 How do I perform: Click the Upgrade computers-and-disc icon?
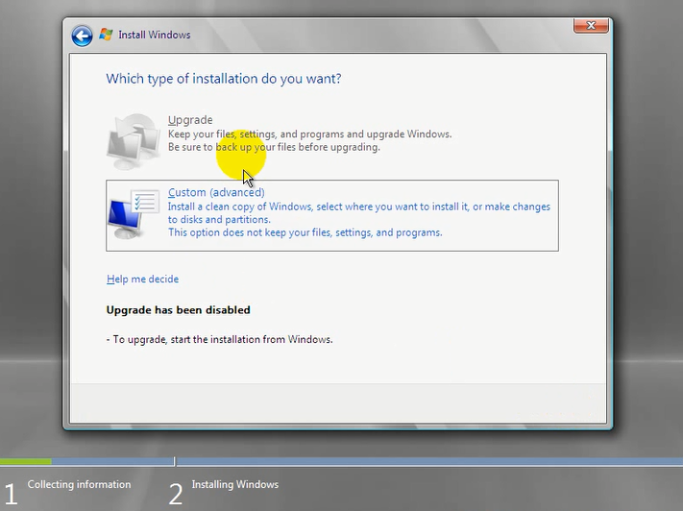(133, 141)
